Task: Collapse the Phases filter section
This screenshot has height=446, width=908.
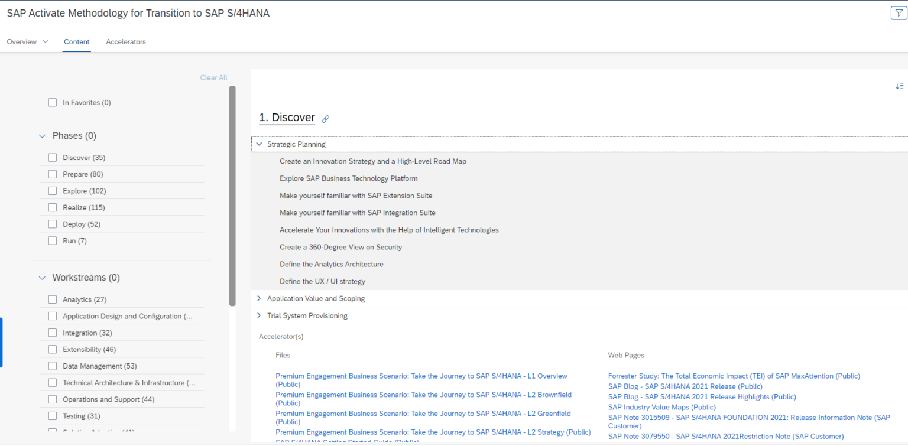Action: click(x=42, y=136)
